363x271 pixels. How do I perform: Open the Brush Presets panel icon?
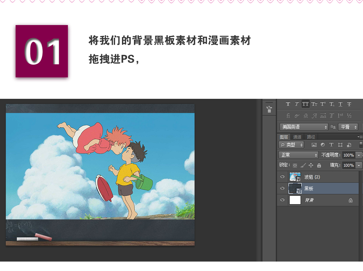click(269, 109)
